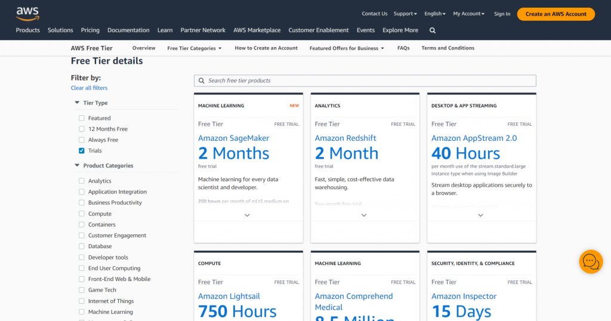The image size is (611, 321).
Task: Open the Amazon Comprehend Medical link
Action: pyautogui.click(x=353, y=301)
